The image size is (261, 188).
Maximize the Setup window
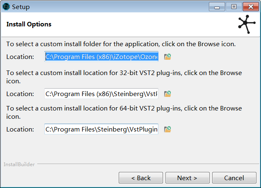coord(234,7)
